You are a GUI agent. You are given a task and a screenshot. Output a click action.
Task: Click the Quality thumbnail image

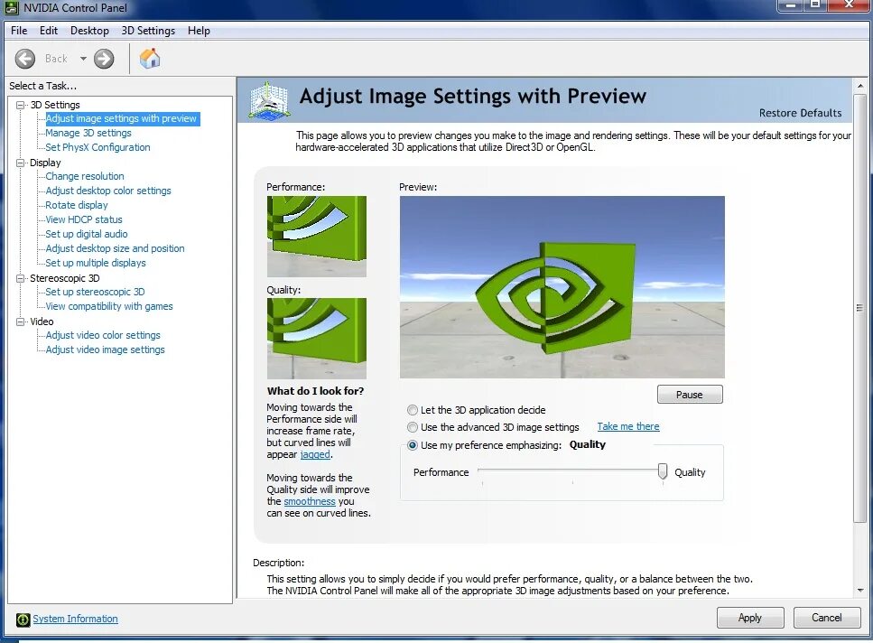pyautogui.click(x=317, y=339)
